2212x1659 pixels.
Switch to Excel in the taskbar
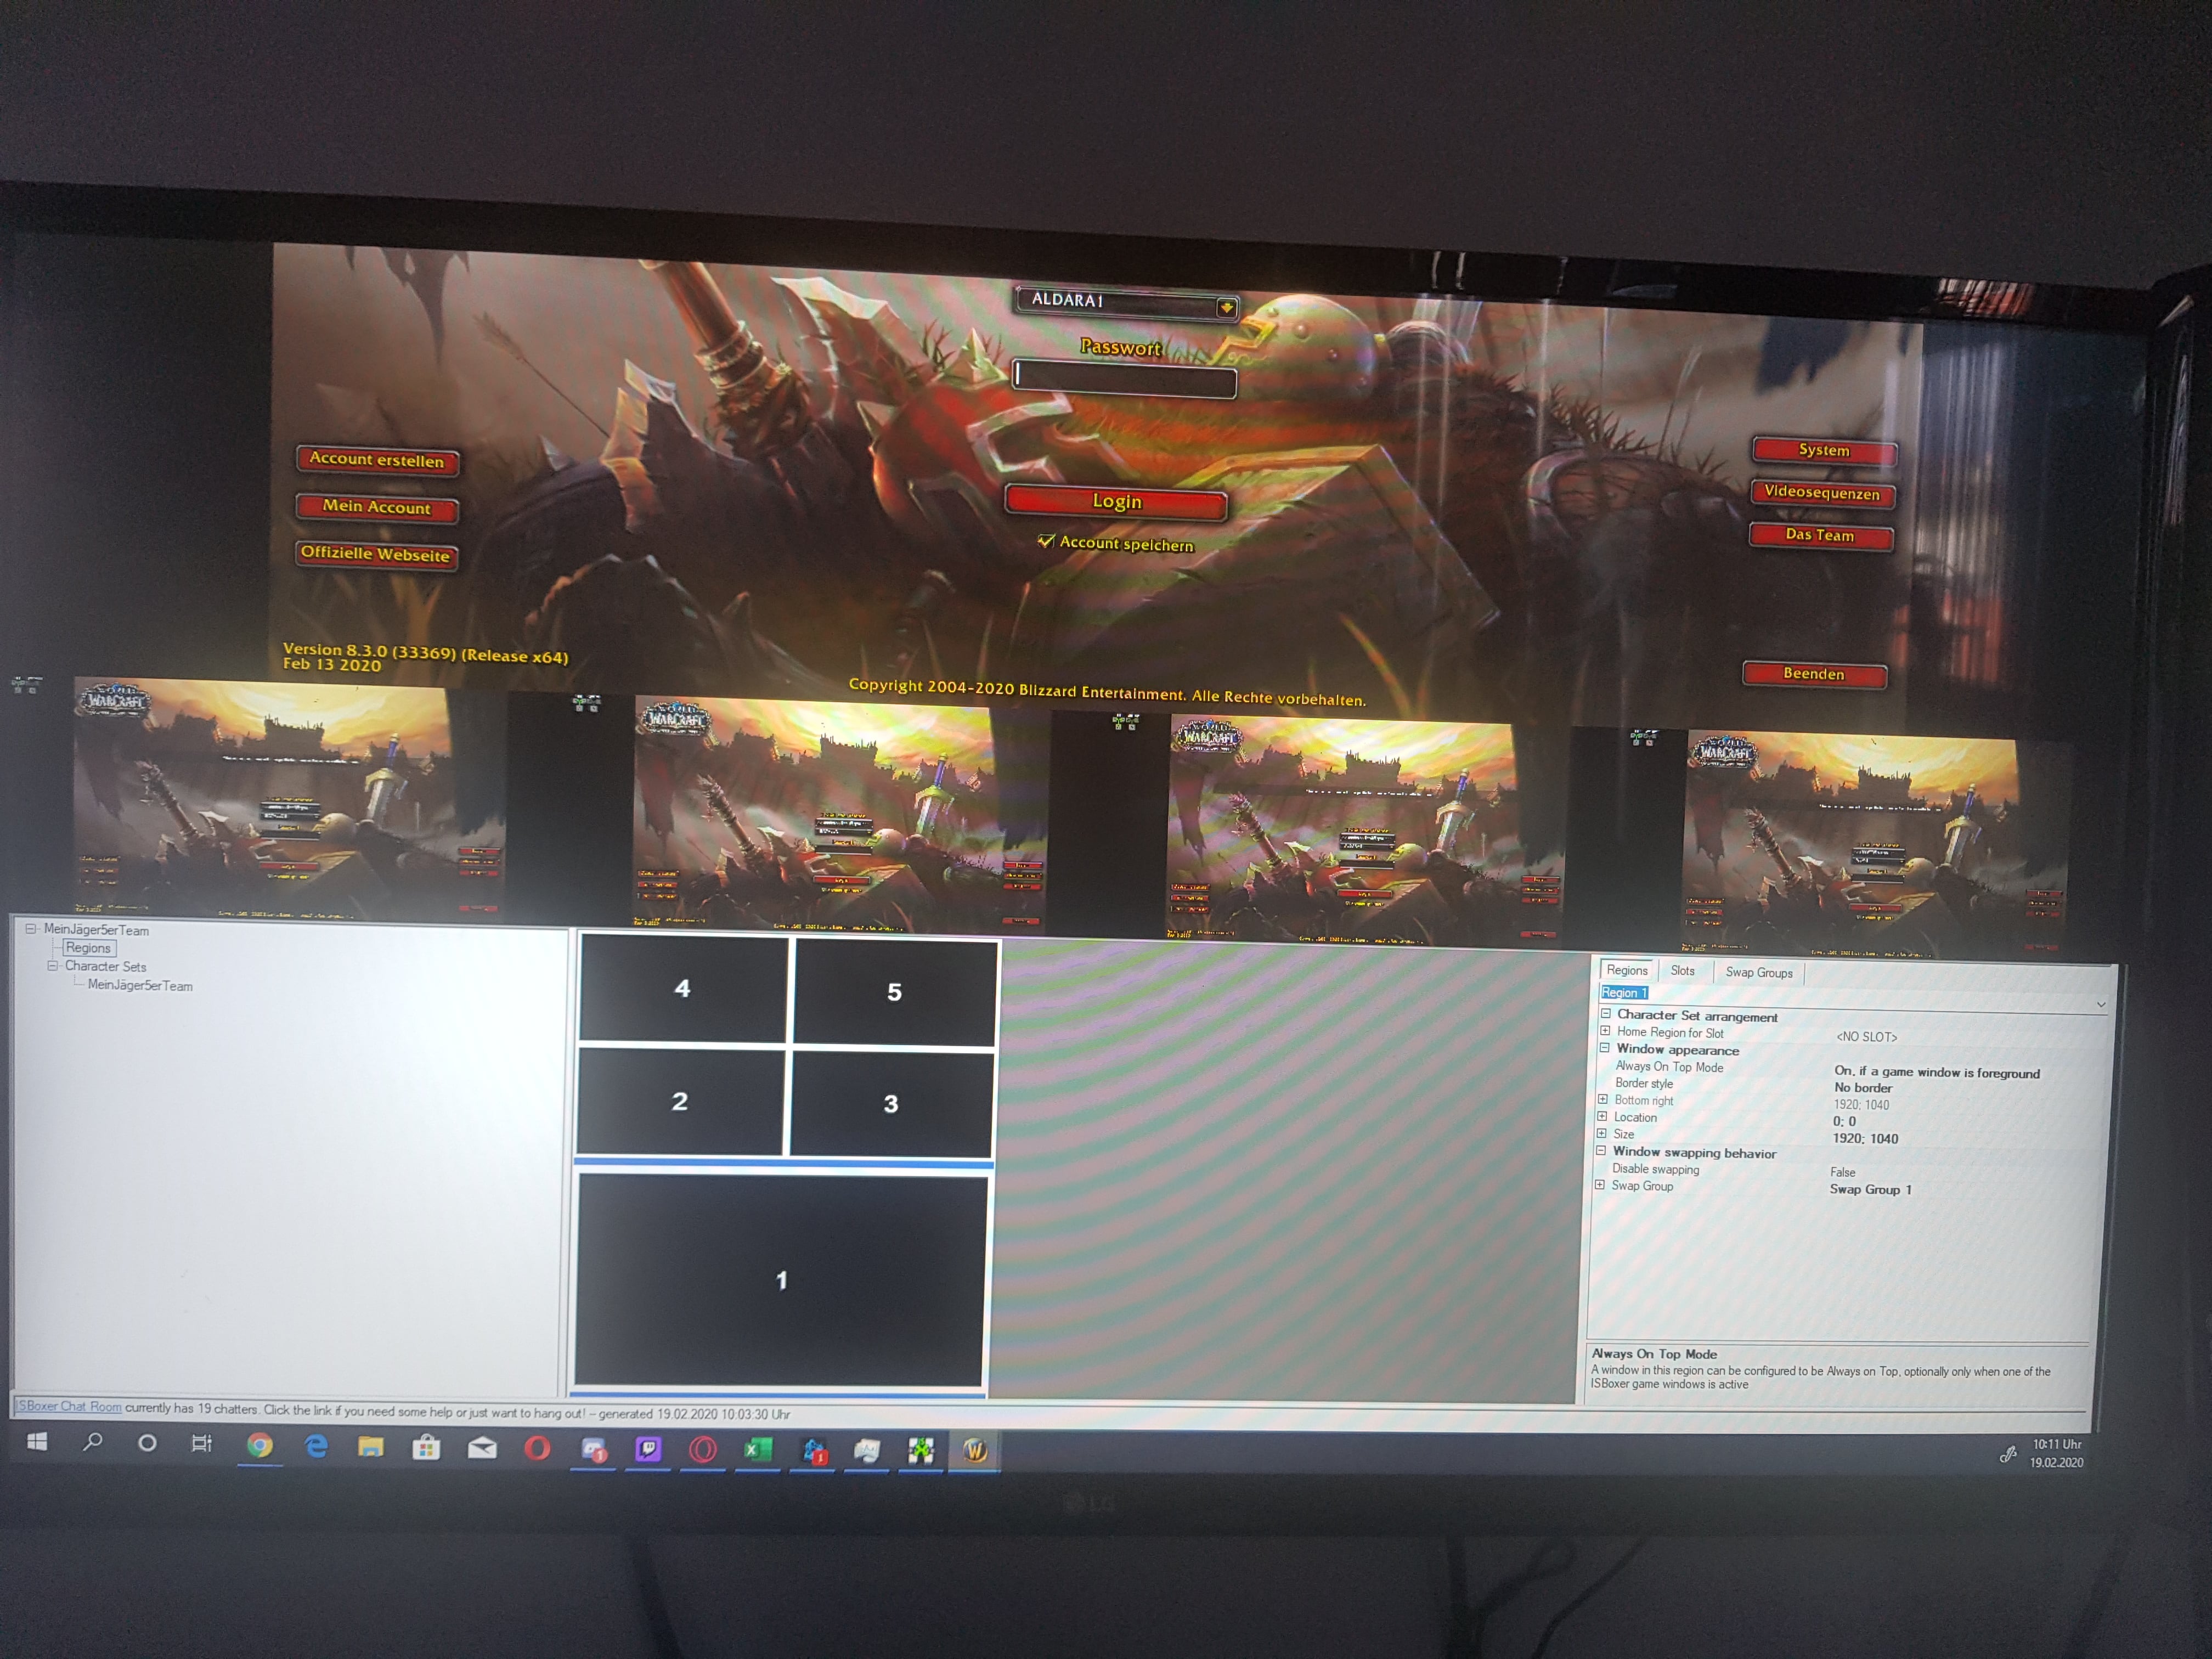pyautogui.click(x=758, y=1450)
